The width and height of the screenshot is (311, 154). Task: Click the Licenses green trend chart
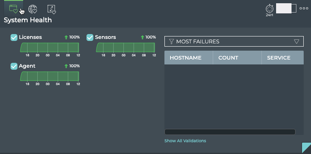tap(50, 47)
